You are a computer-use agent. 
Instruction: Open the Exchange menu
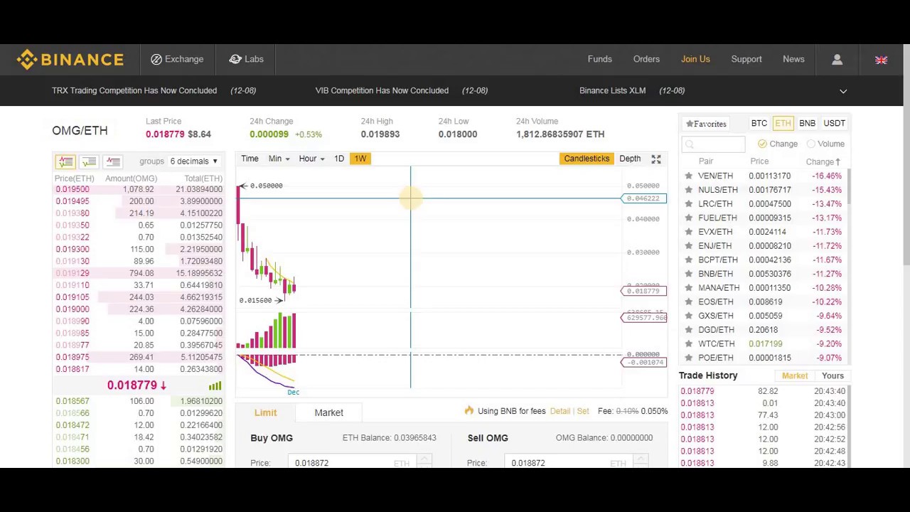[177, 59]
